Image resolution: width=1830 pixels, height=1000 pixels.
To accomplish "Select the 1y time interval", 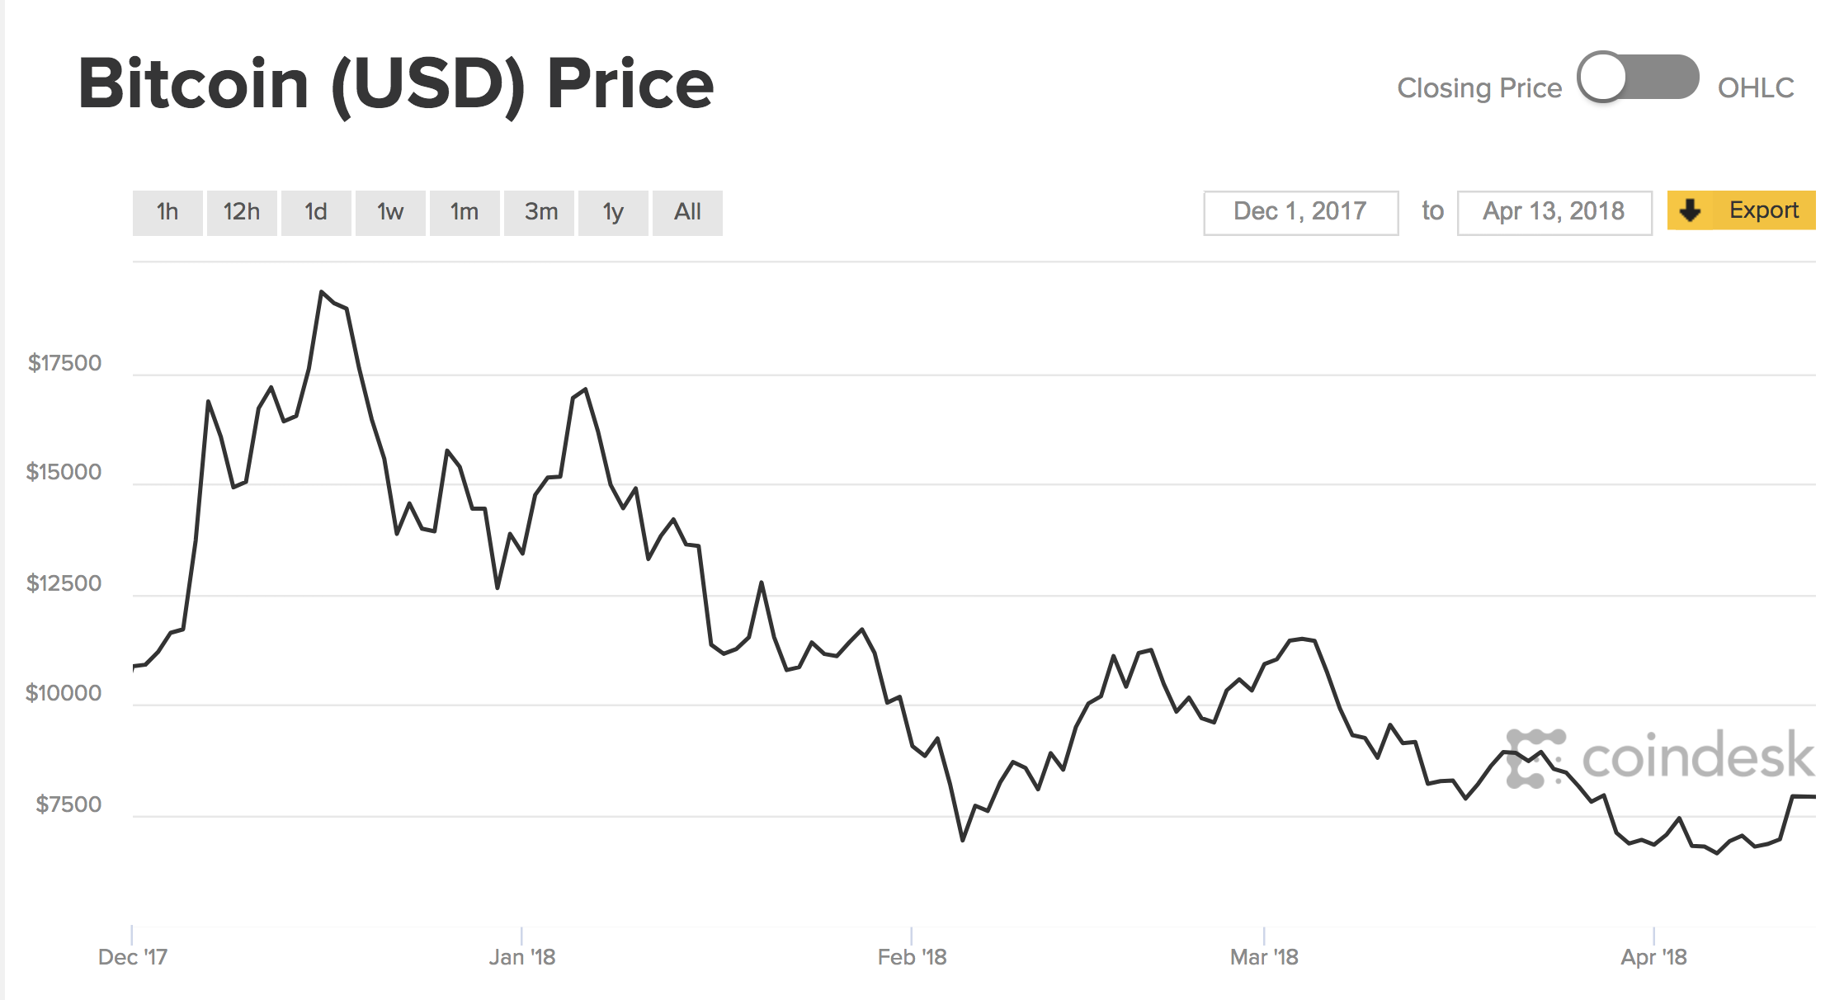I will pyautogui.click(x=614, y=212).
